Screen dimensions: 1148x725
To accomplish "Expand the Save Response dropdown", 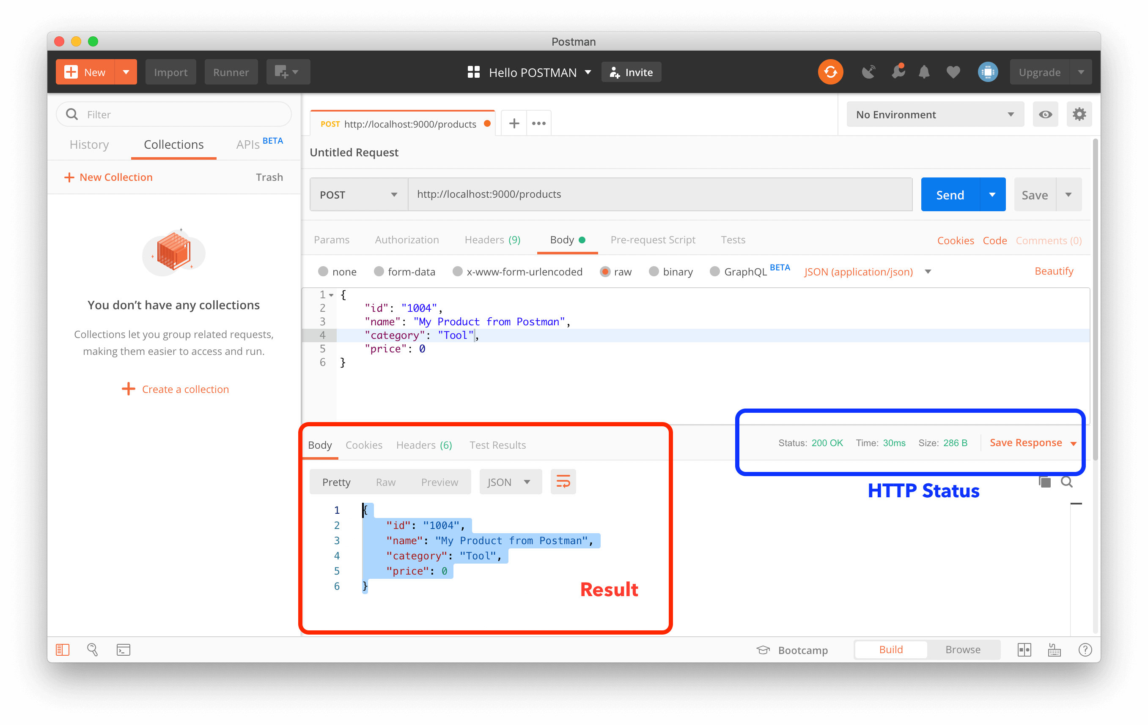I will coord(1073,443).
